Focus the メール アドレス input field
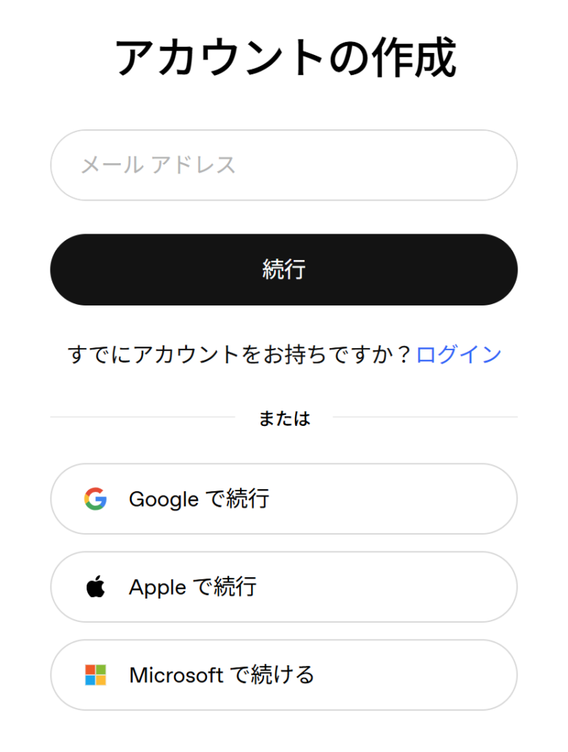The height and width of the screenshot is (752, 568). coord(283,165)
